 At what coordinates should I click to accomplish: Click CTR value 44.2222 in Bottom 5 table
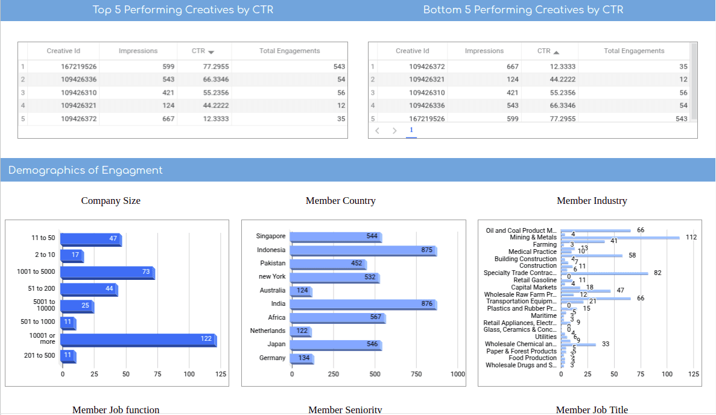pyautogui.click(x=563, y=80)
